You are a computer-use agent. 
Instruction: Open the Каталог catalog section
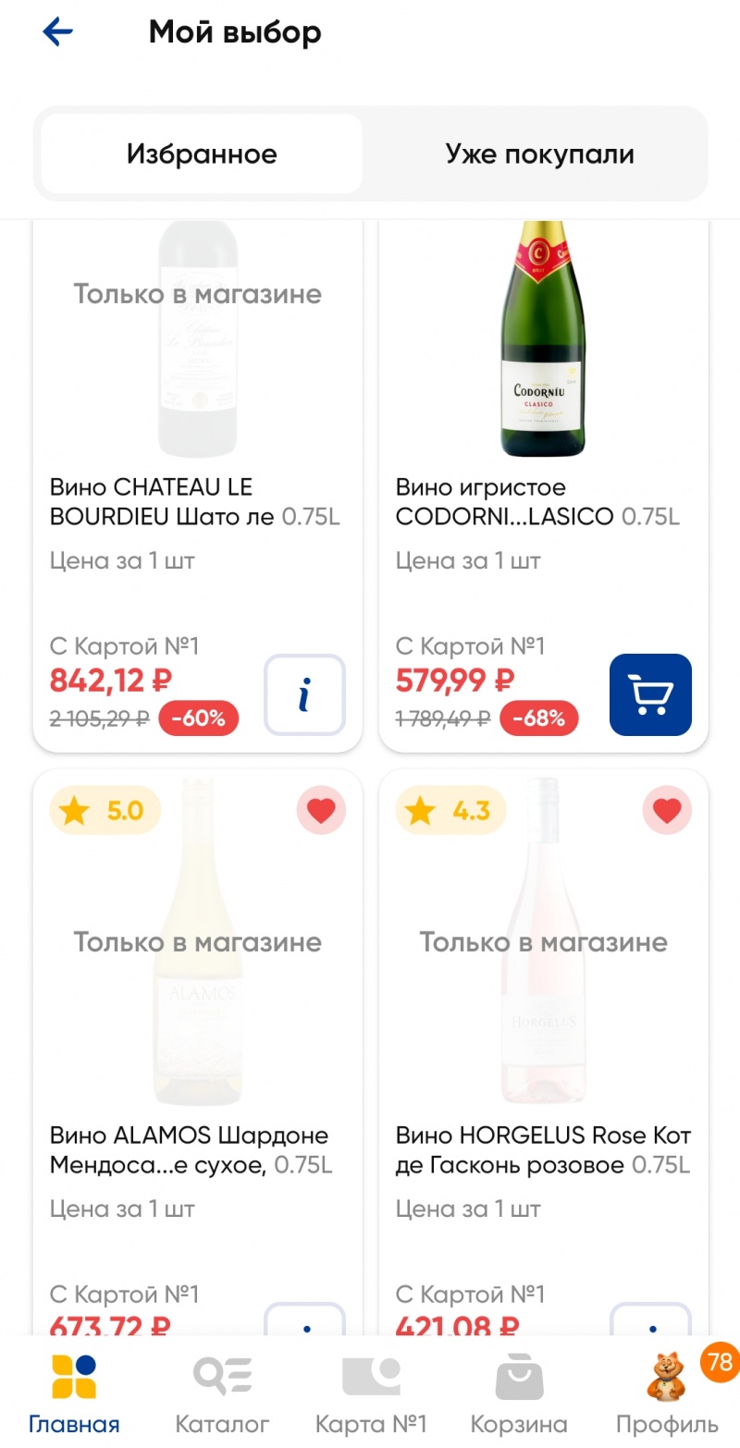(x=222, y=1393)
